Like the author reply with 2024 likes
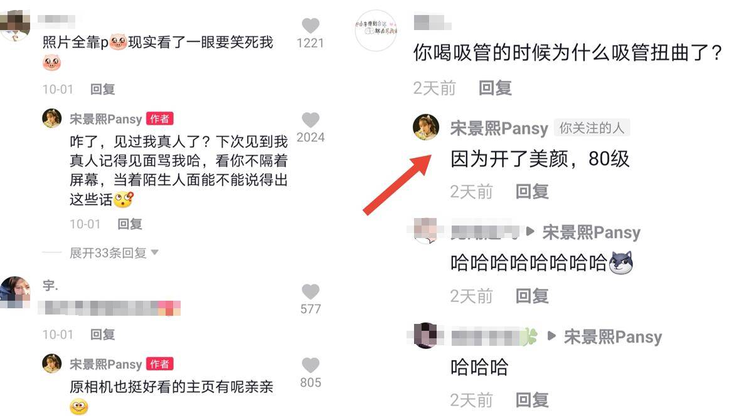734x416 pixels. pyautogui.click(x=311, y=120)
